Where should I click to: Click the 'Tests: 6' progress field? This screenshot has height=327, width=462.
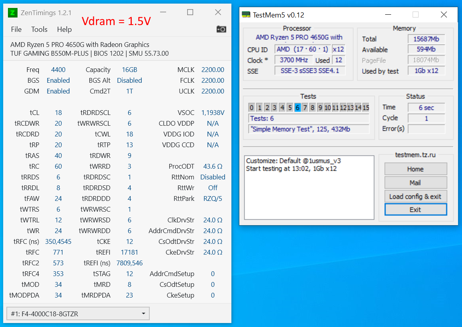(309, 118)
